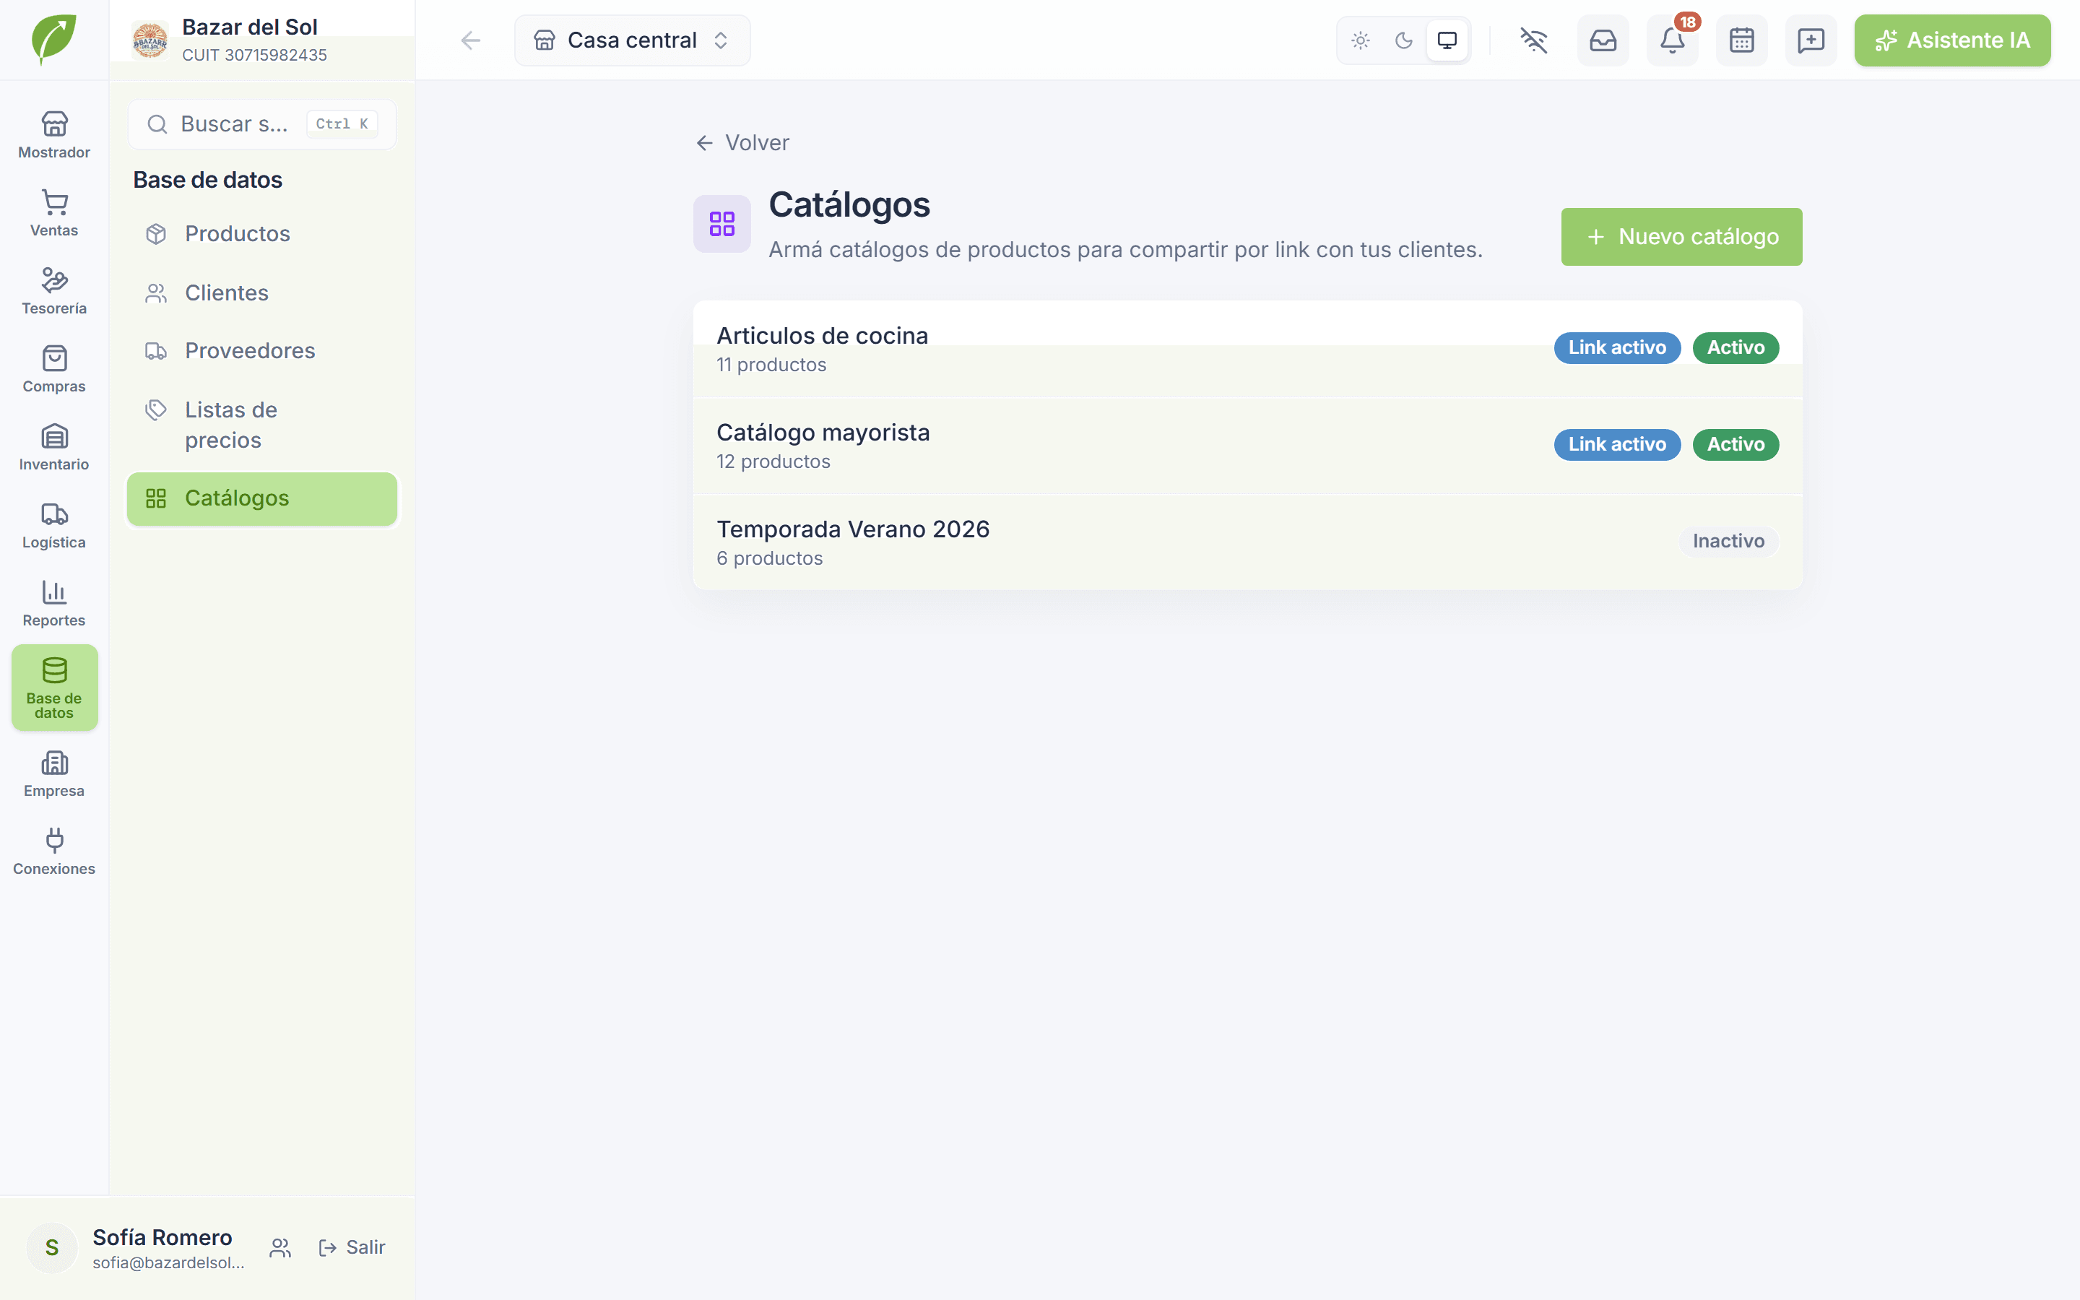This screenshot has height=1300, width=2080.
Task: Go to Inventario
Action: [54, 447]
